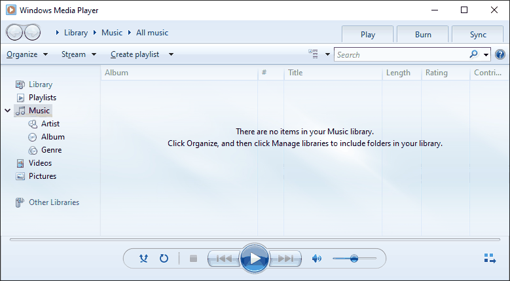Click the Stop button

coord(194,259)
